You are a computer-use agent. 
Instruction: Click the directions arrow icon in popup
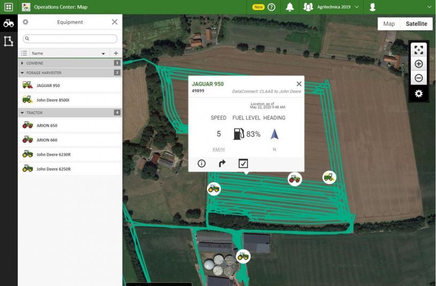[222, 163]
